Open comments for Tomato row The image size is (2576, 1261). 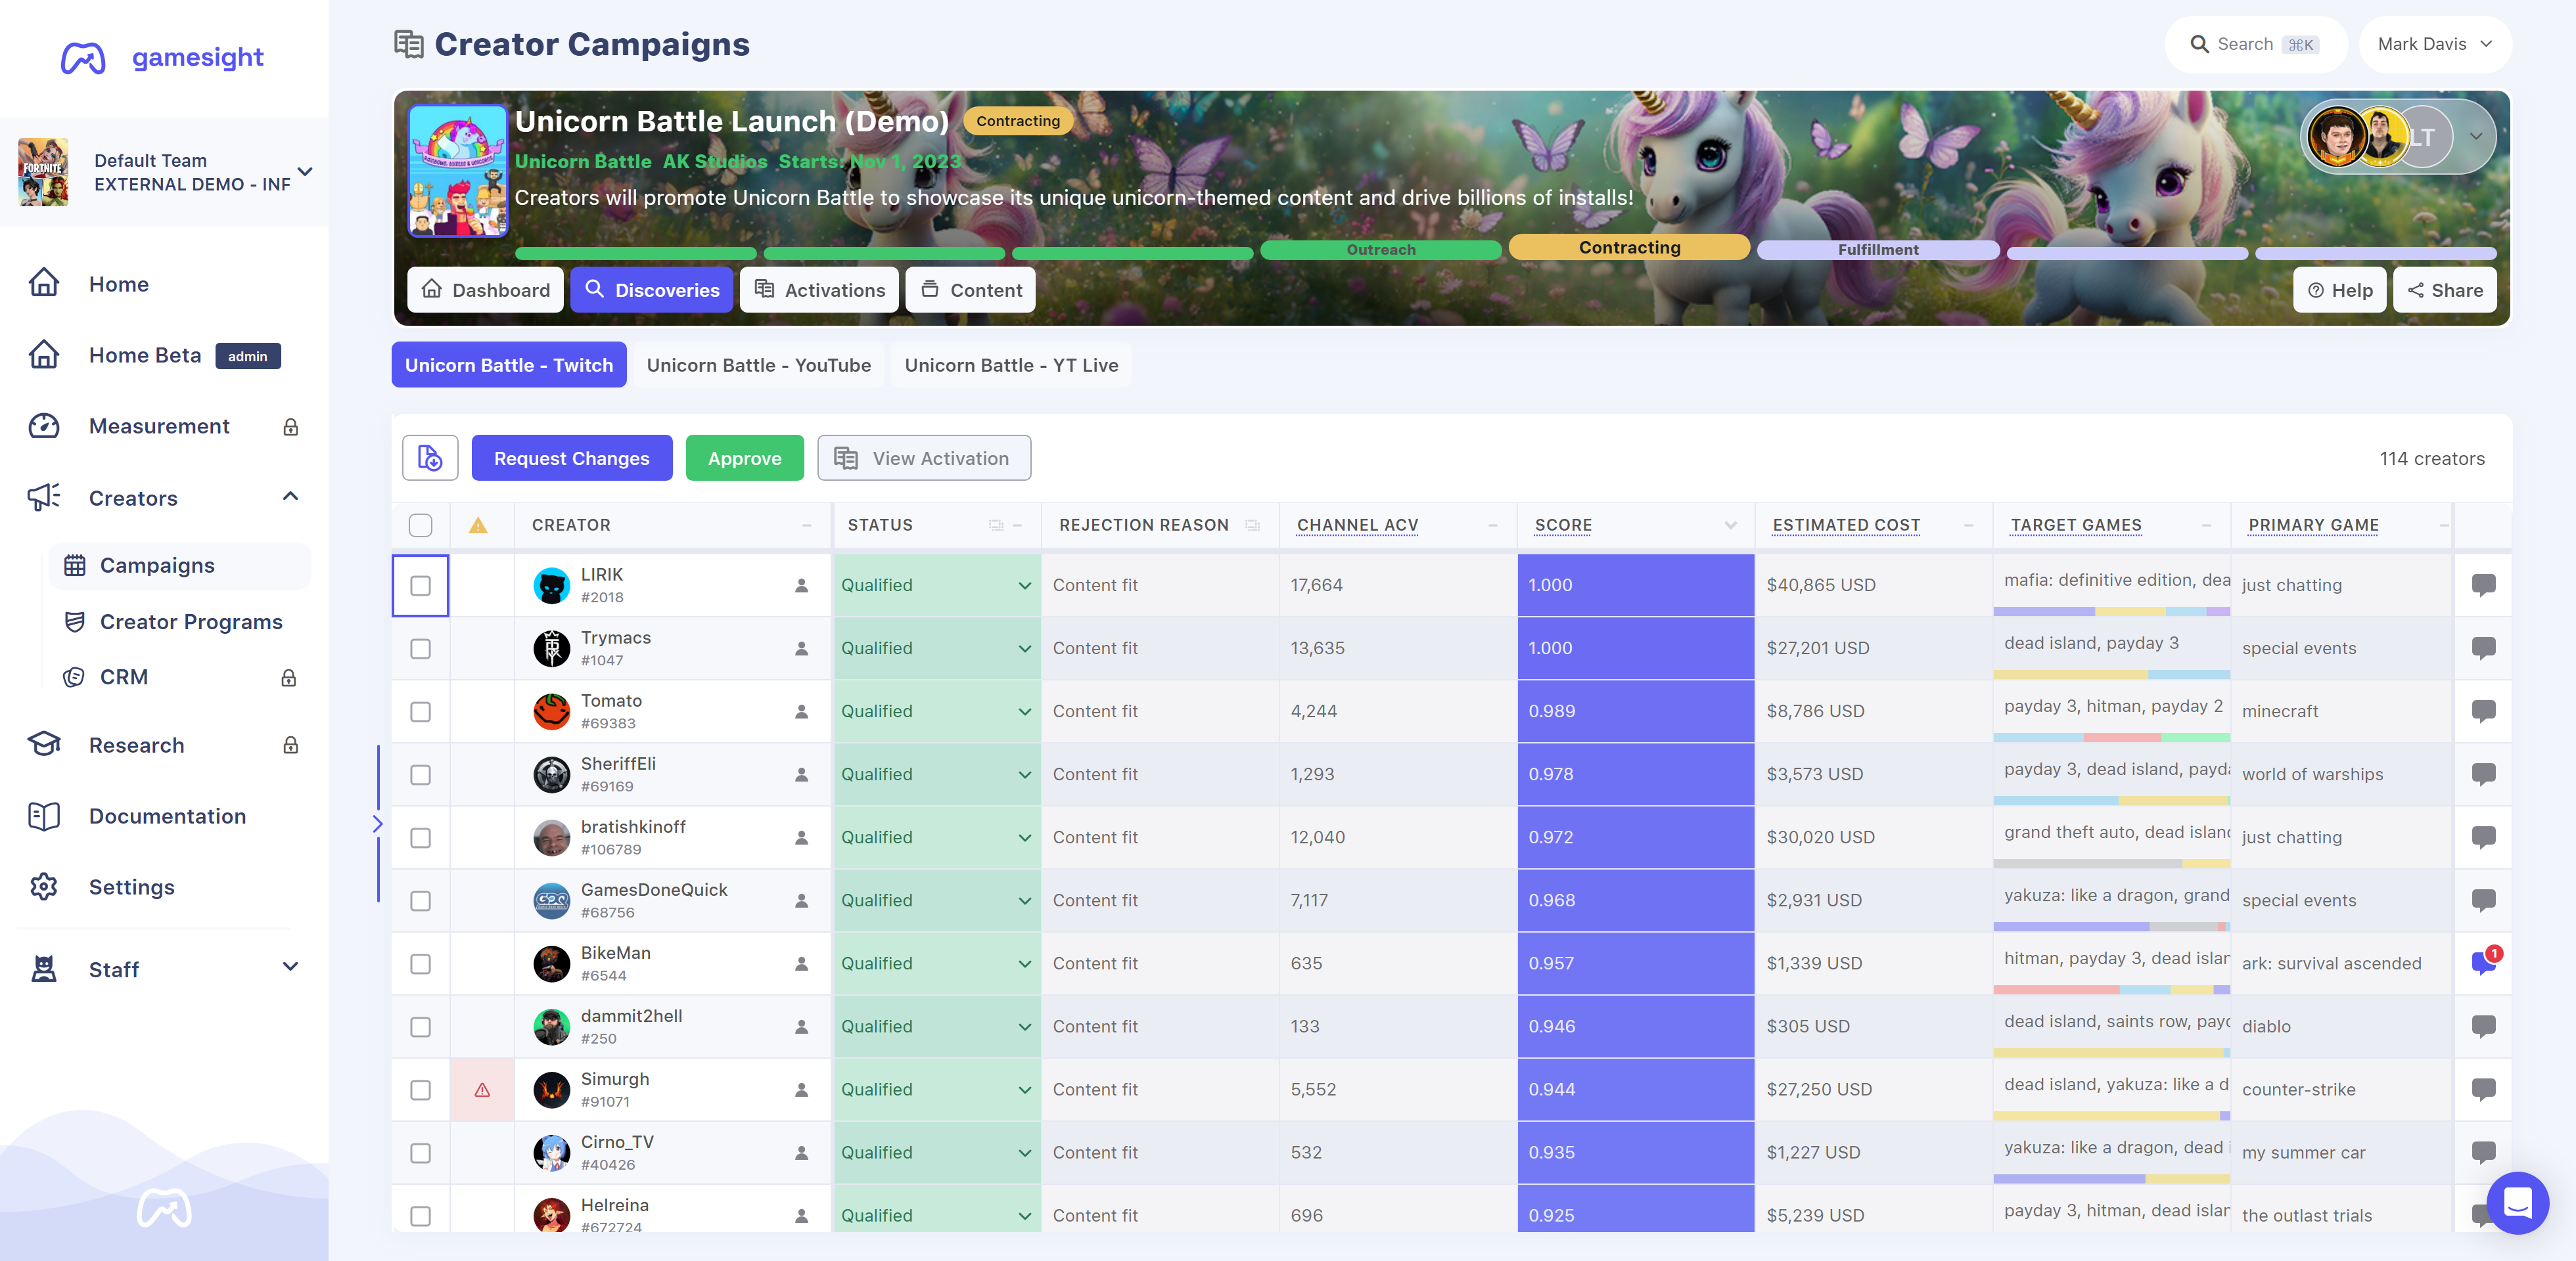click(2483, 711)
